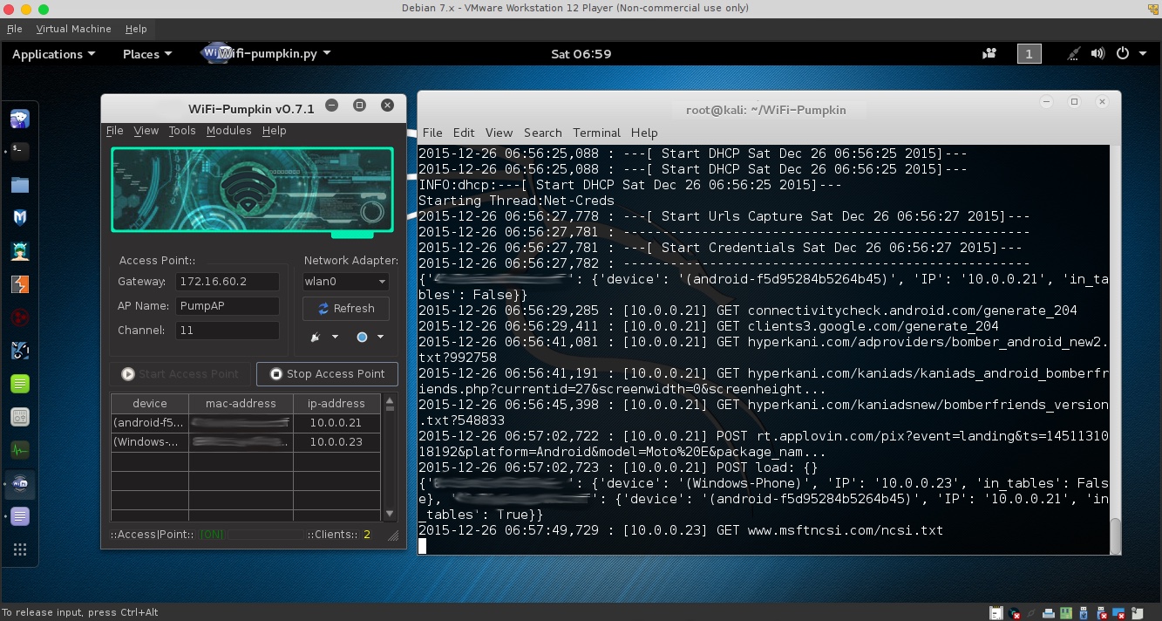Viewport: 1162px width, 621px height.
Task: Open the purple text editor icon in the dock
Action: coord(20,516)
